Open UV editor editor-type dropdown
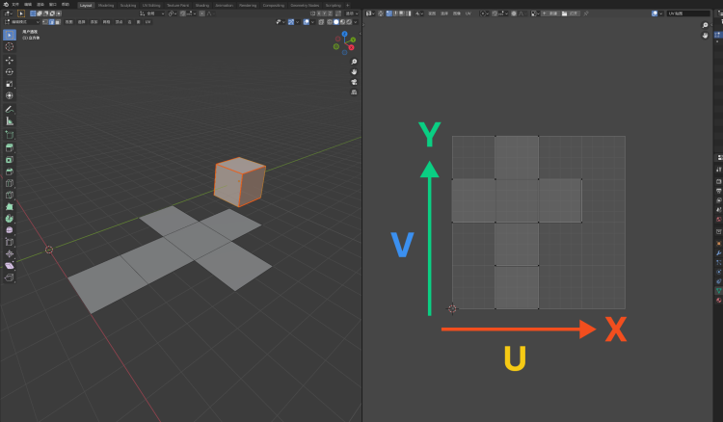The image size is (723, 422). pos(370,13)
